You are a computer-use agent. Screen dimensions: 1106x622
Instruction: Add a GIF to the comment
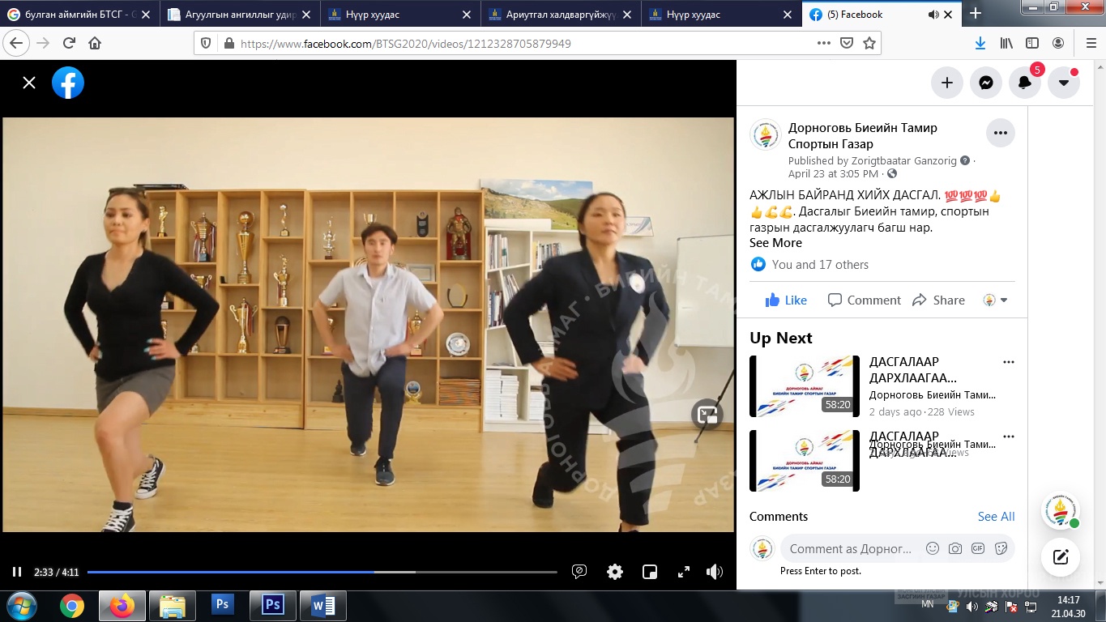pos(978,548)
